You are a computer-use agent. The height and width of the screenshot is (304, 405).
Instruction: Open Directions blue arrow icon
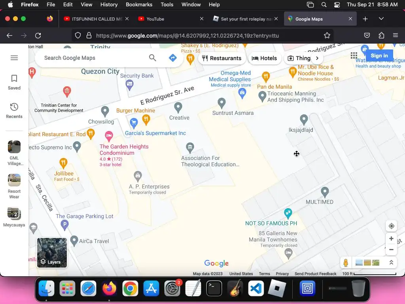pyautogui.click(x=173, y=58)
